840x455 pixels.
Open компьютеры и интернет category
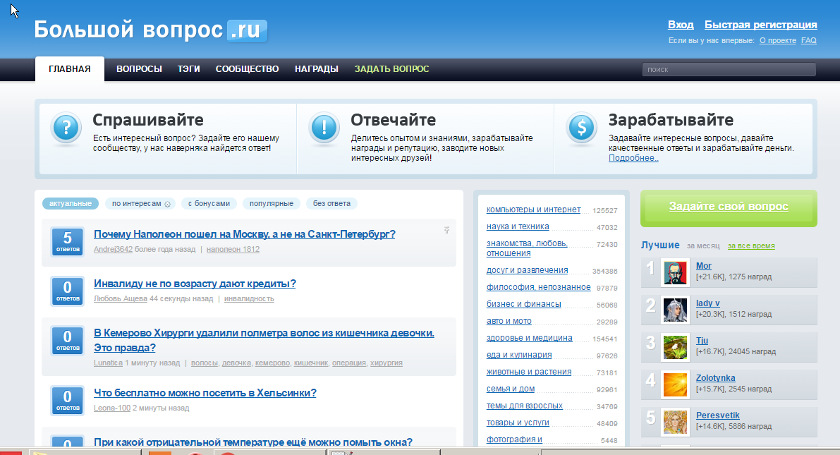tap(533, 210)
